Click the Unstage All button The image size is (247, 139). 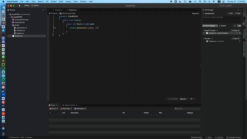(x=235, y=31)
